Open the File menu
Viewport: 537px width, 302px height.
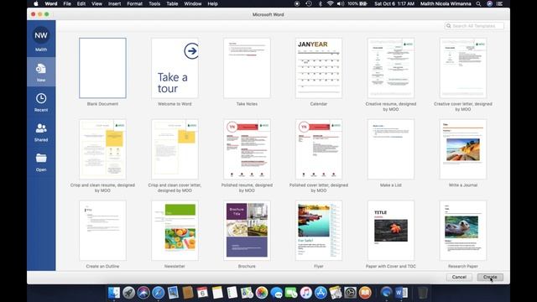click(x=67, y=3)
